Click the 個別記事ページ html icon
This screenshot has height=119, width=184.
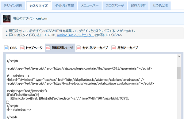[x=48, y=48]
